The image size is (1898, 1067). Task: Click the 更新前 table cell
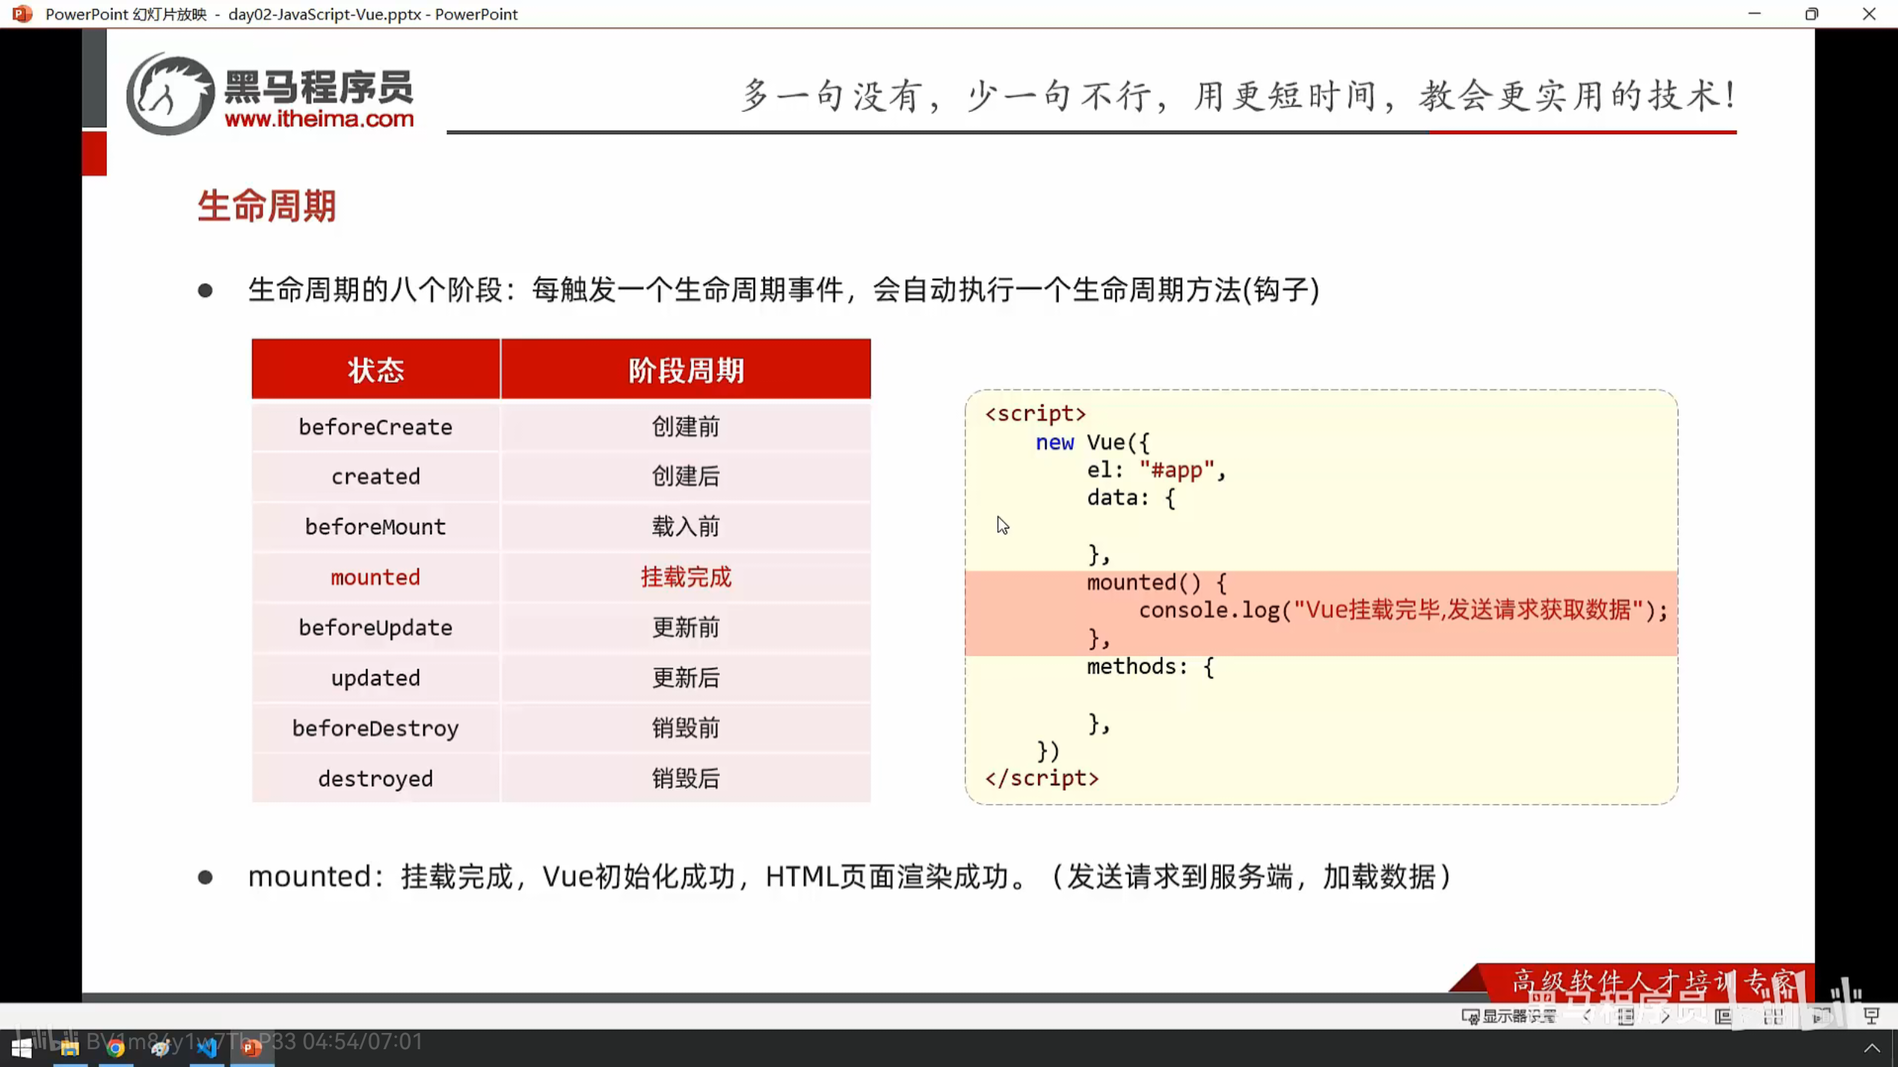pos(686,628)
